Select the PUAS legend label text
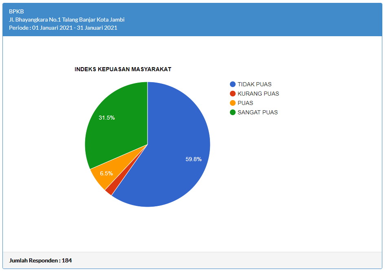The width and height of the screenshot is (386, 273). coord(245,103)
